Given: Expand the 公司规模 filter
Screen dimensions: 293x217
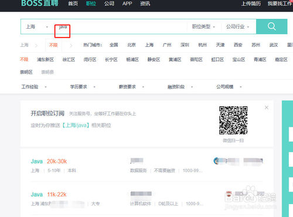Looking at the screenshot, I should pyautogui.click(x=229, y=87).
